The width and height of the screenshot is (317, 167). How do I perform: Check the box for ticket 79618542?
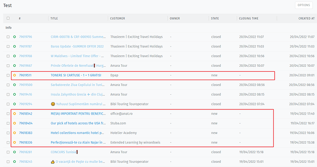pyautogui.click(x=8, y=114)
